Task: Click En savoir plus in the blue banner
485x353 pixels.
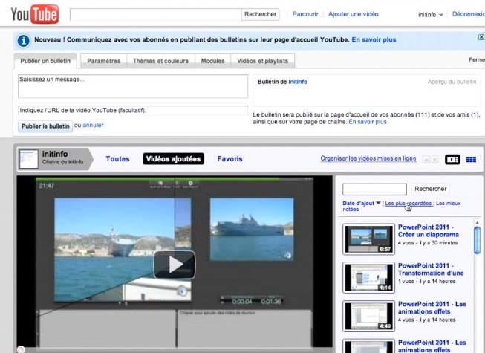Action: tap(374, 39)
